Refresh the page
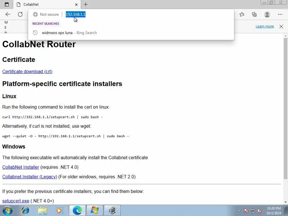Screen dimensions: 288x216 [x=20, y=14]
